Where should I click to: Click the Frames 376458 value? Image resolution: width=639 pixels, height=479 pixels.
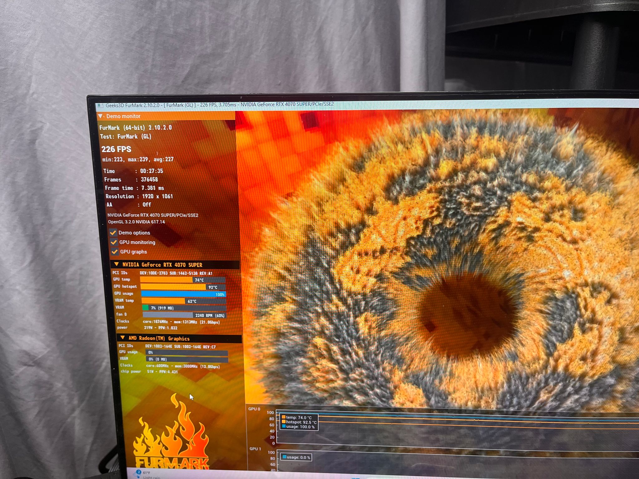pyautogui.click(x=149, y=179)
